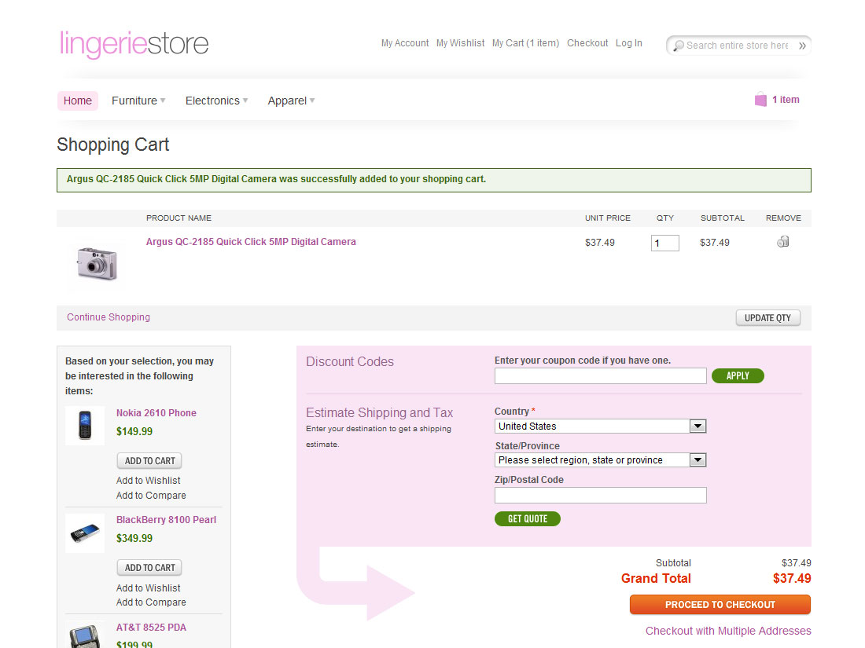Go to the Home tab
Screen dimensions: 865x648
pos(78,101)
